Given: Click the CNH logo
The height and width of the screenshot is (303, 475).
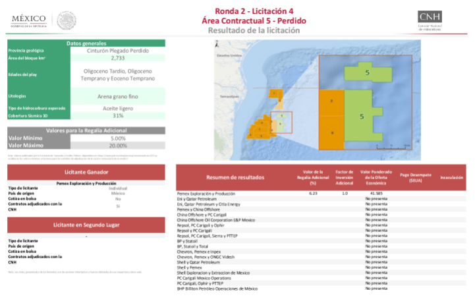Looking at the screenshot, I should [x=430, y=20].
